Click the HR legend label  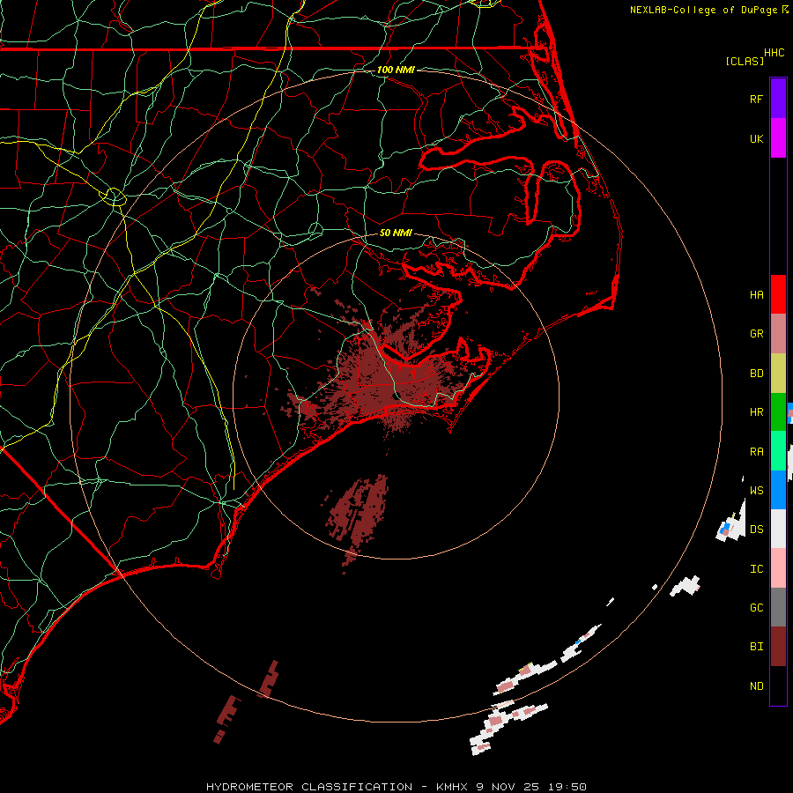point(756,412)
